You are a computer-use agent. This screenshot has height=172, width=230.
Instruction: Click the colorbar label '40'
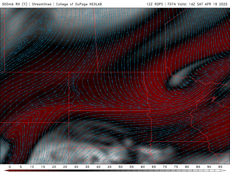(98, 167)
